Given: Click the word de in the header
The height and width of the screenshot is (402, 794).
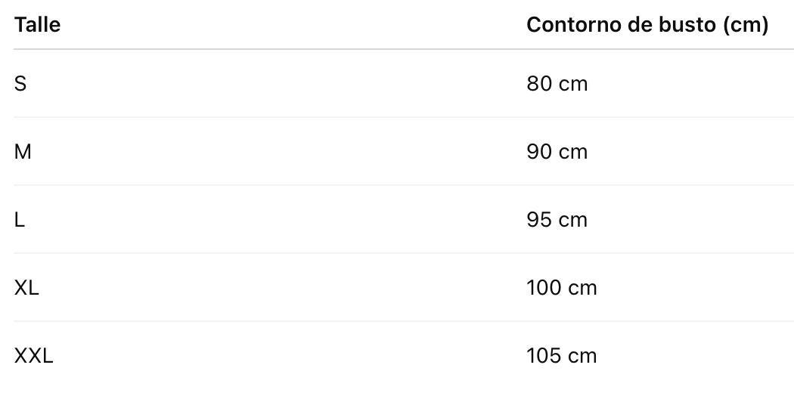Looking at the screenshot, I should [x=640, y=25].
